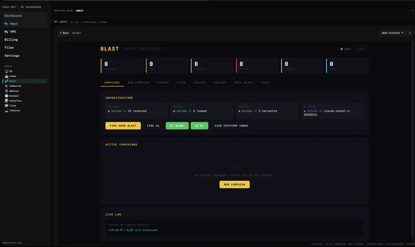Click View Testform Inbox button
The width and height of the screenshot is (415, 247).
pos(231,126)
